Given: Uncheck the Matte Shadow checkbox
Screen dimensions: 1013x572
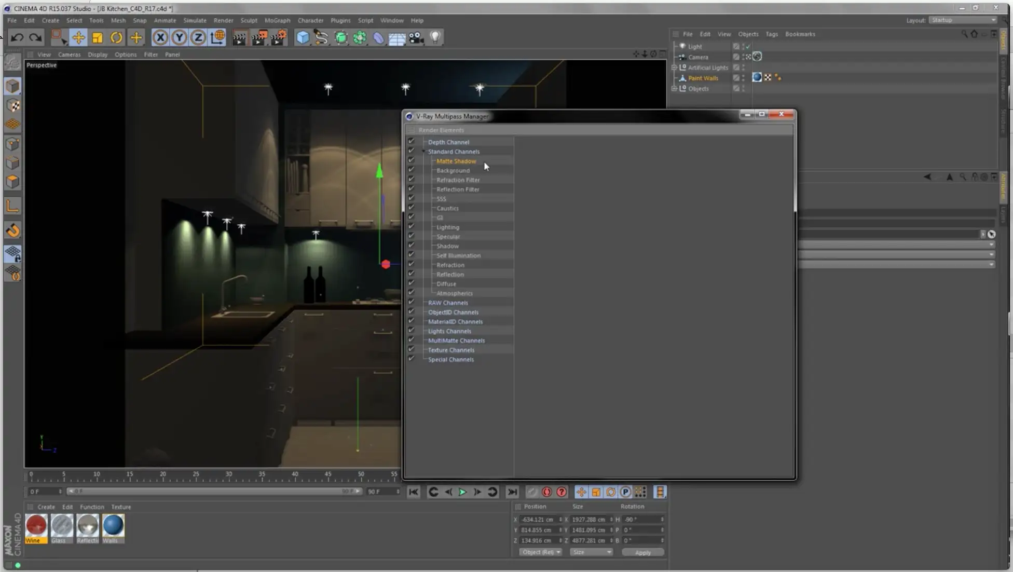Looking at the screenshot, I should 412,160.
